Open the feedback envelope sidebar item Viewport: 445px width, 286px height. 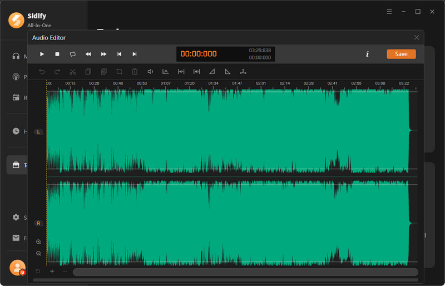pyautogui.click(x=16, y=238)
